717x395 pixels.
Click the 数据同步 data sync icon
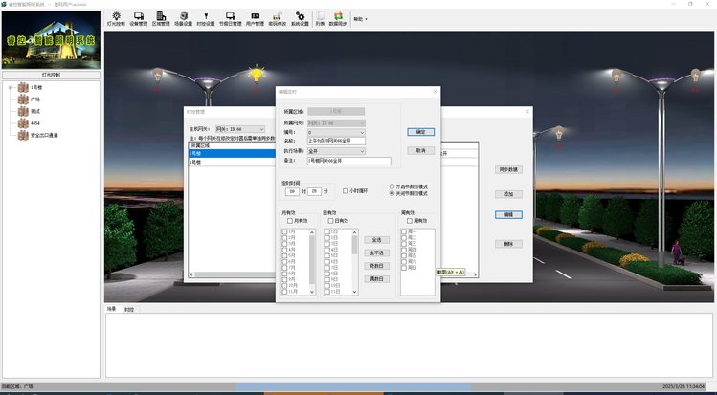pyautogui.click(x=338, y=18)
